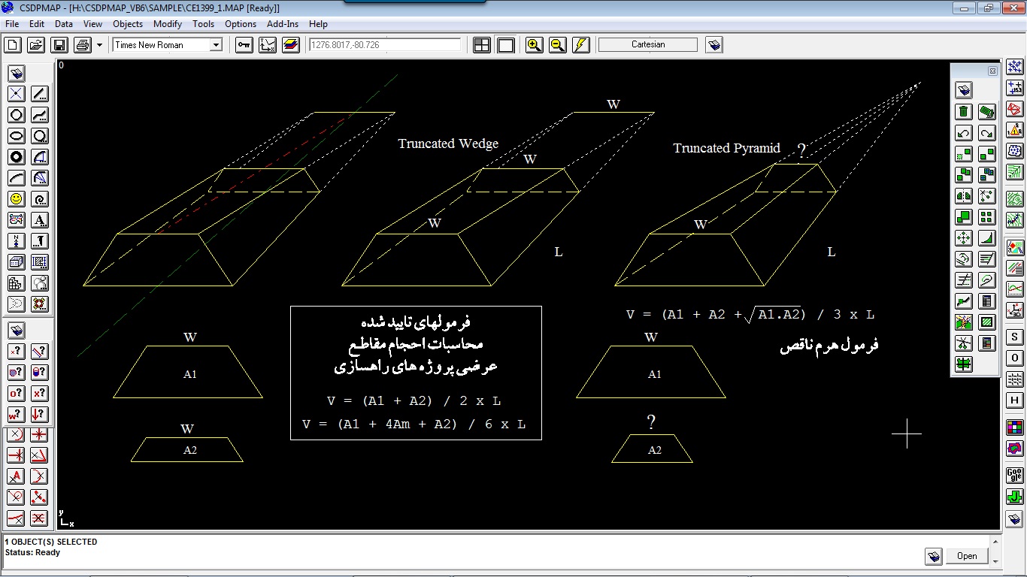Click the zoom out magnifier

pyautogui.click(x=557, y=45)
